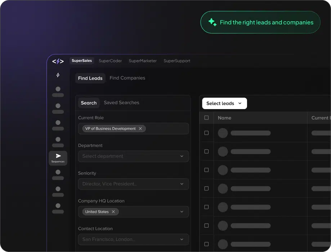Open the Select department dropdown
Image resolution: width=331 pixels, height=252 pixels.
coord(133,156)
